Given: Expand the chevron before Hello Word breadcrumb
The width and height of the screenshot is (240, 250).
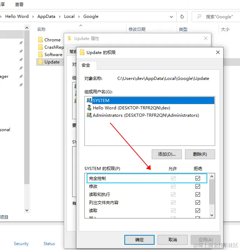Looking at the screenshot, I should click(x=1, y=16).
